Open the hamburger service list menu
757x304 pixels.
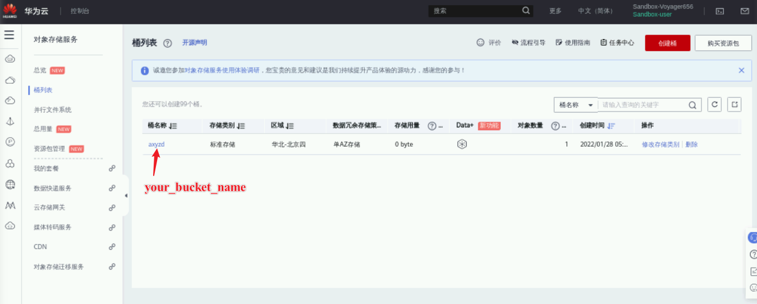tap(9, 35)
